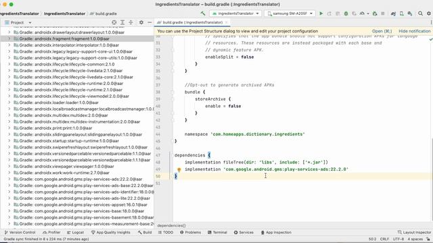
Task: Hide the Project tool window
Action: (150, 22)
